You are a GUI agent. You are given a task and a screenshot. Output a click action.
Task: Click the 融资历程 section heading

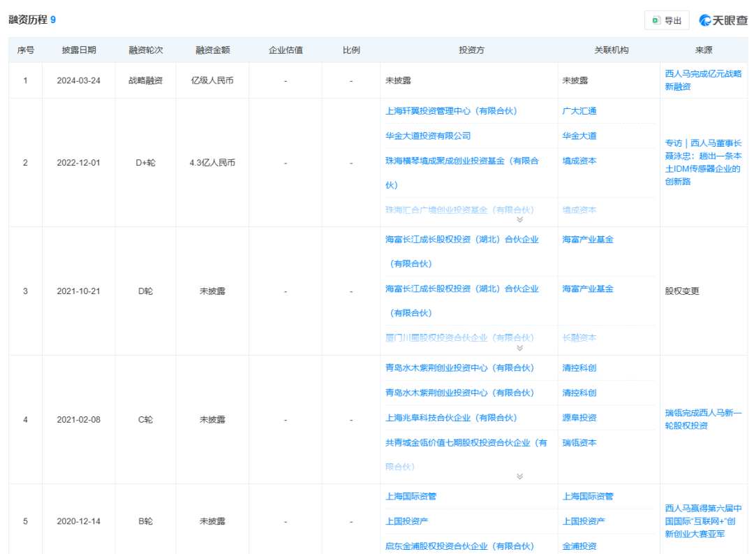point(29,20)
